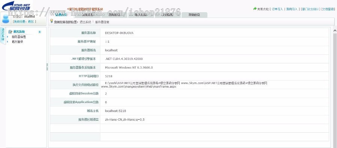Viewport: 337px width, 148px height.
Task: Click the HTTP port value 5218
Action: [109, 76]
